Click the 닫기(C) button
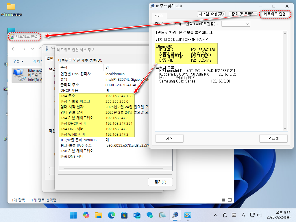The image size is (296, 222). 160,182
